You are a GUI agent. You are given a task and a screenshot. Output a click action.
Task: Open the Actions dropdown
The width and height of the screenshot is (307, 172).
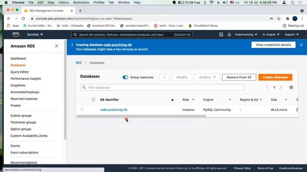coord(207,77)
